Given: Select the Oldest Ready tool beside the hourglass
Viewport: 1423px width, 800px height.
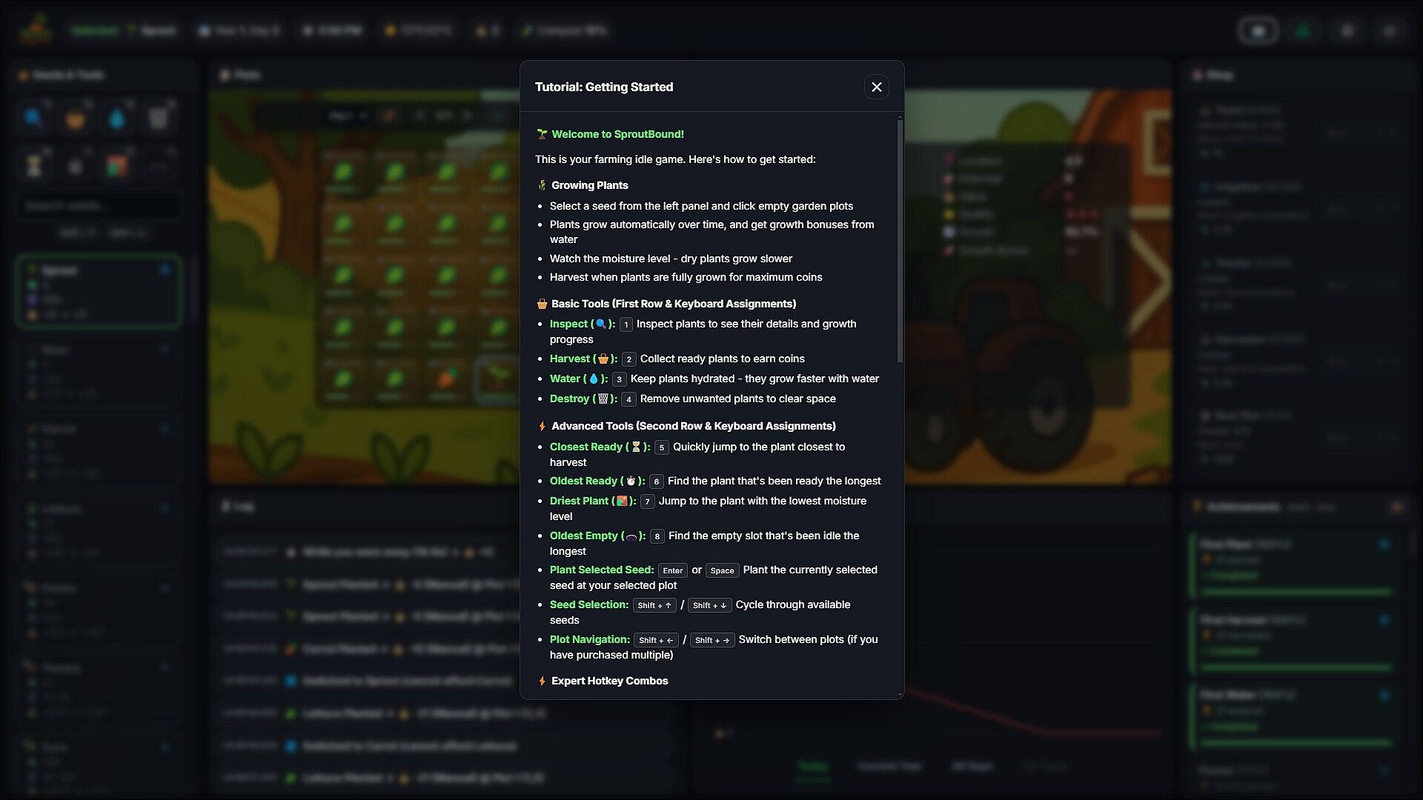Looking at the screenshot, I should (76, 165).
